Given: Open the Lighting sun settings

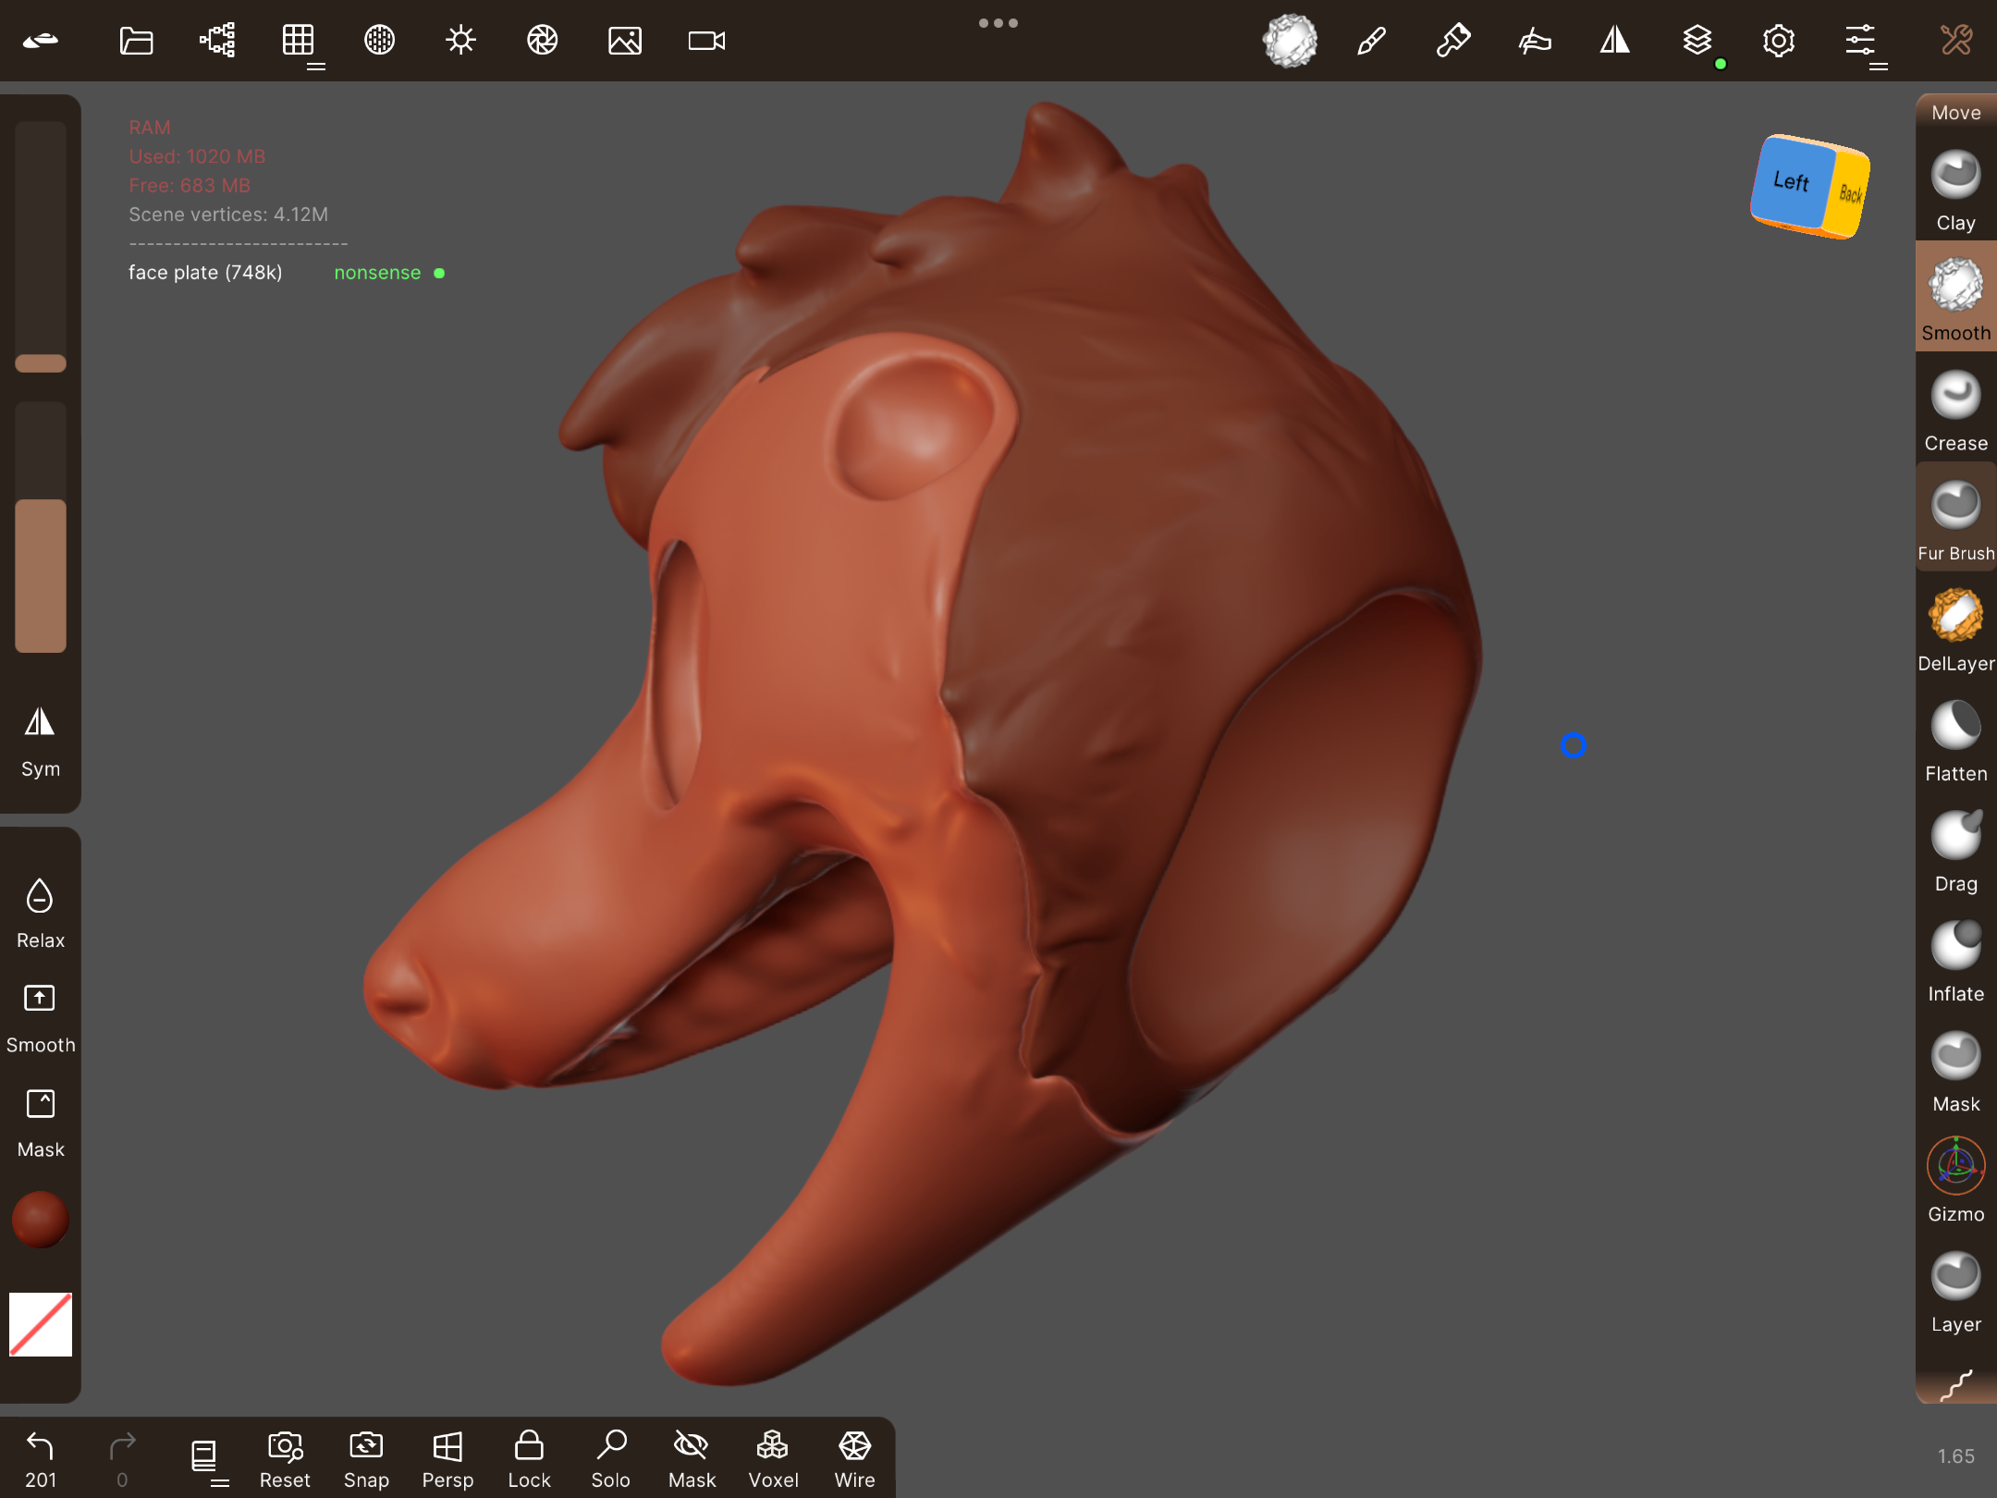Looking at the screenshot, I should click(460, 41).
